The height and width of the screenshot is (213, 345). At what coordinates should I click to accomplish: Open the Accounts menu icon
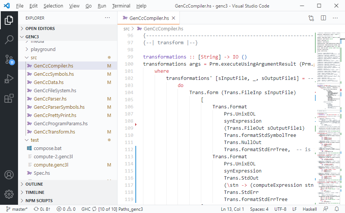click(x=9, y=175)
